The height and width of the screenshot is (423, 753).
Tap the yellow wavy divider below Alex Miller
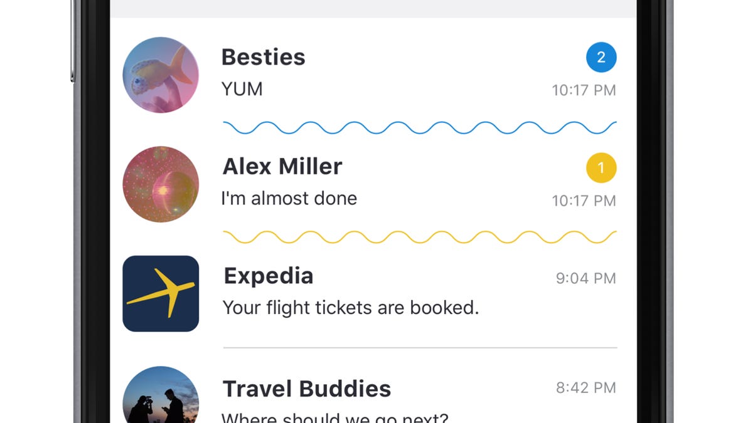[x=420, y=237]
